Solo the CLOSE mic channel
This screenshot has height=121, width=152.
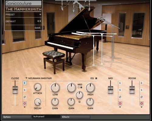pos(25,90)
